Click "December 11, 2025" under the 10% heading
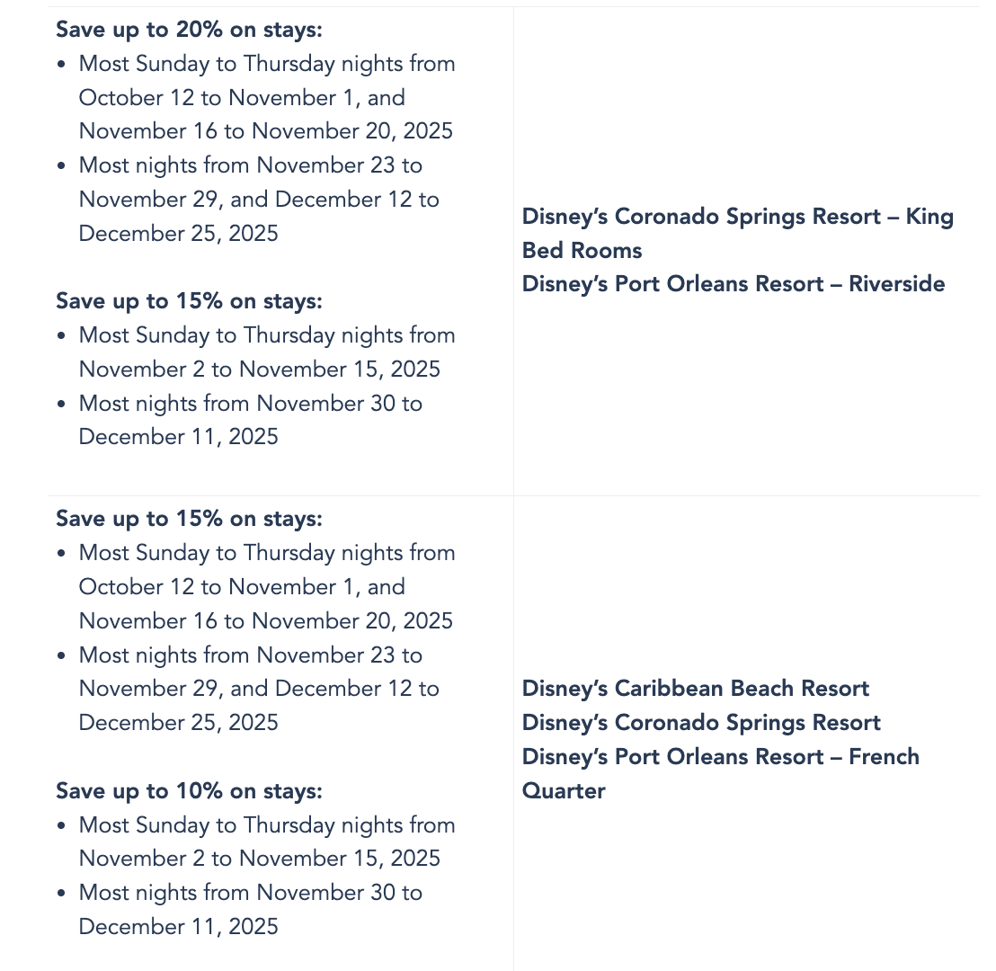 pos(179,927)
